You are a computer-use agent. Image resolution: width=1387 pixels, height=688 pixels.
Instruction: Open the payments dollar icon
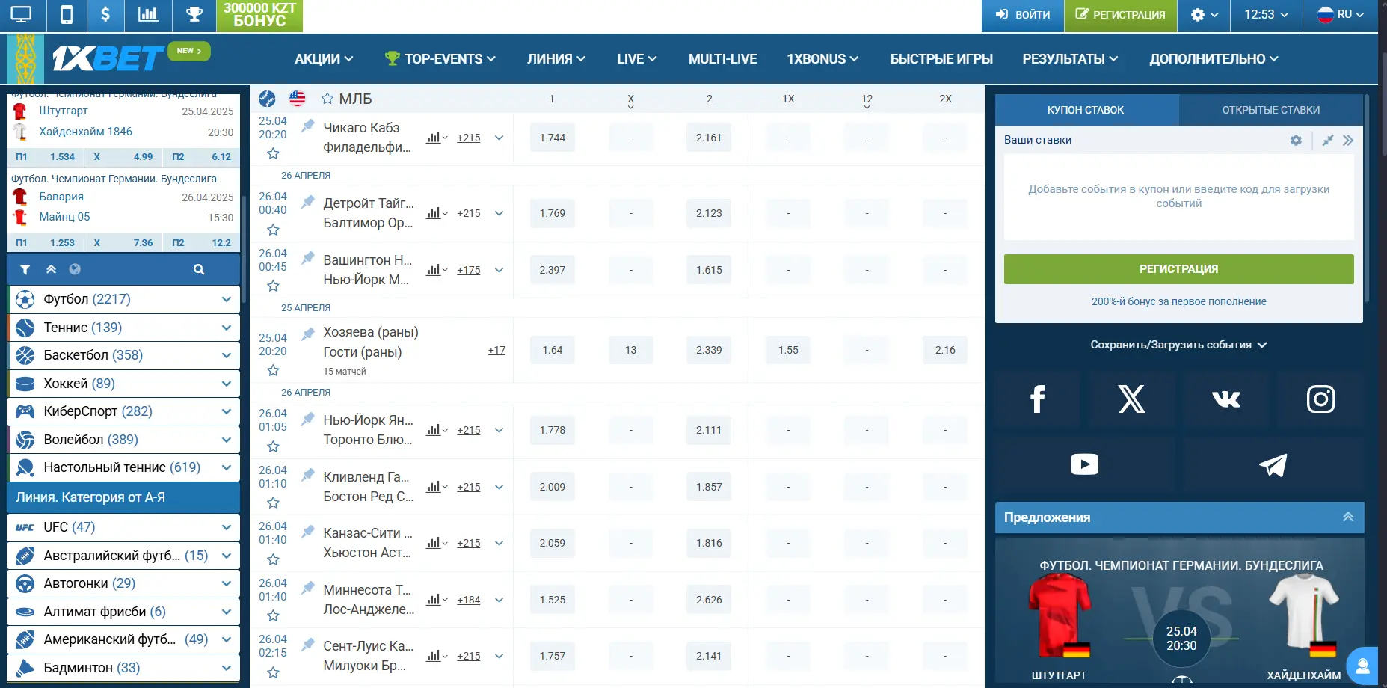tap(105, 15)
